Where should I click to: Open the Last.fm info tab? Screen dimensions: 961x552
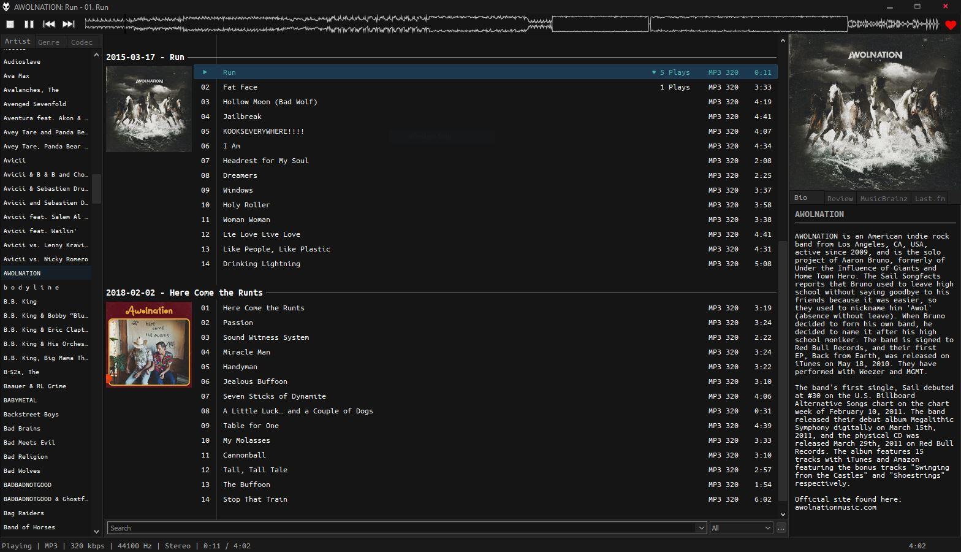tap(930, 199)
